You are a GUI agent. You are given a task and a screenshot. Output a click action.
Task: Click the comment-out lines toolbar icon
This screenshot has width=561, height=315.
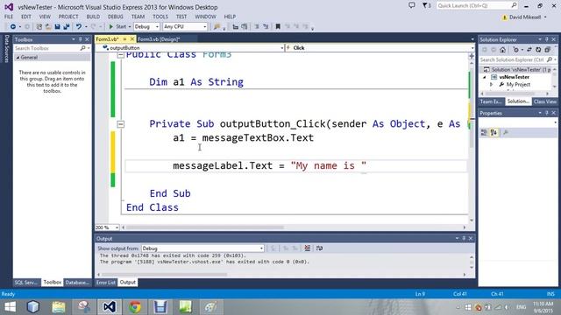(x=257, y=27)
